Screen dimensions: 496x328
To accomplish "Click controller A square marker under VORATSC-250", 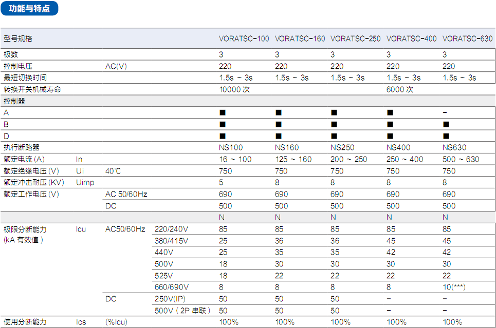I will [334, 112].
